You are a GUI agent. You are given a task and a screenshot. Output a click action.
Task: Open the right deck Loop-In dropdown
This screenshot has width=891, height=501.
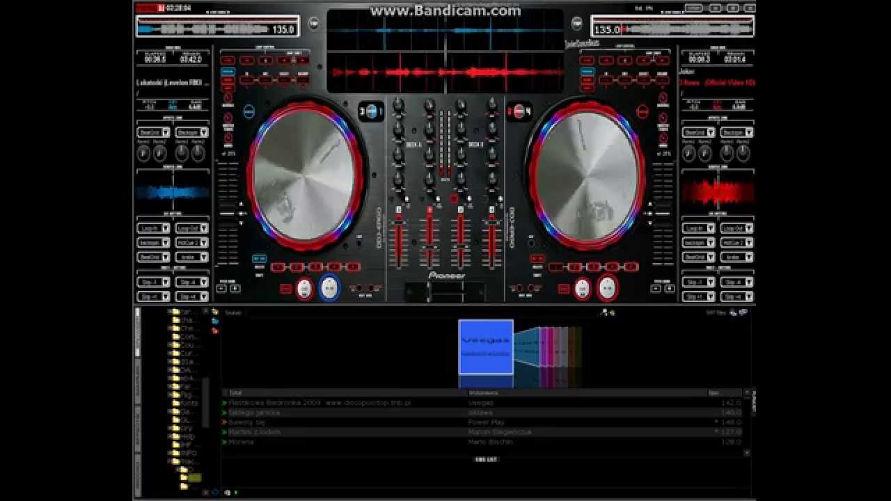698,228
